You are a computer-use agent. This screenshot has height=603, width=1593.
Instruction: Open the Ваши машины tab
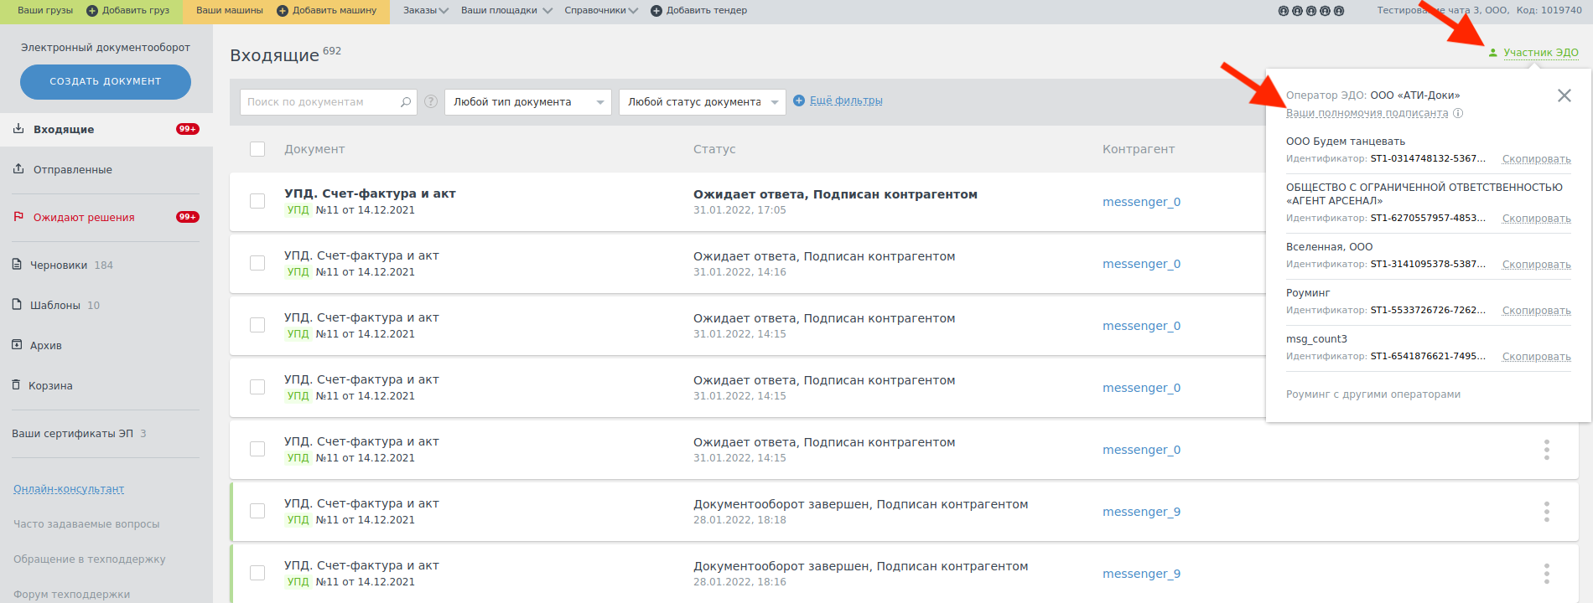pos(229,11)
